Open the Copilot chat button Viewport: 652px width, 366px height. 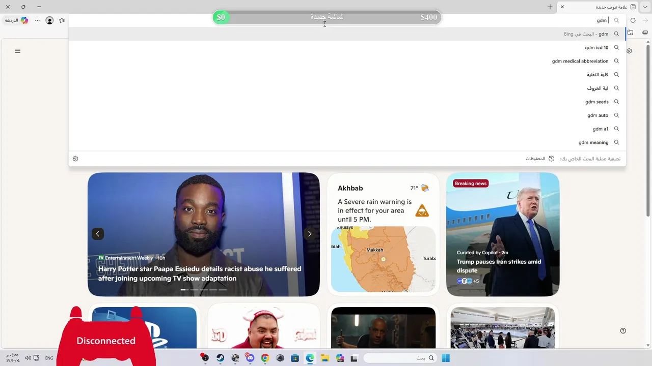point(16,20)
